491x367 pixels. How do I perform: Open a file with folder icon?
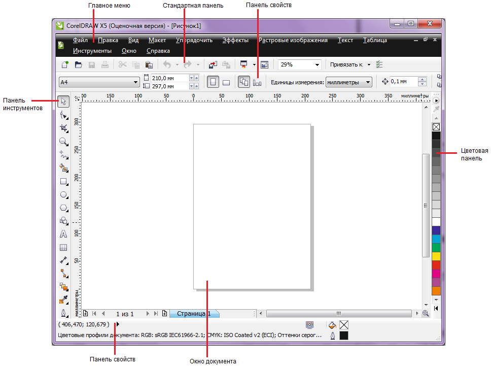pyautogui.click(x=78, y=64)
